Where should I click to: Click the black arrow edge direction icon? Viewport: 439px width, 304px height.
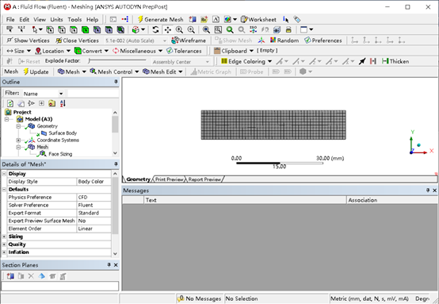[x=362, y=61]
